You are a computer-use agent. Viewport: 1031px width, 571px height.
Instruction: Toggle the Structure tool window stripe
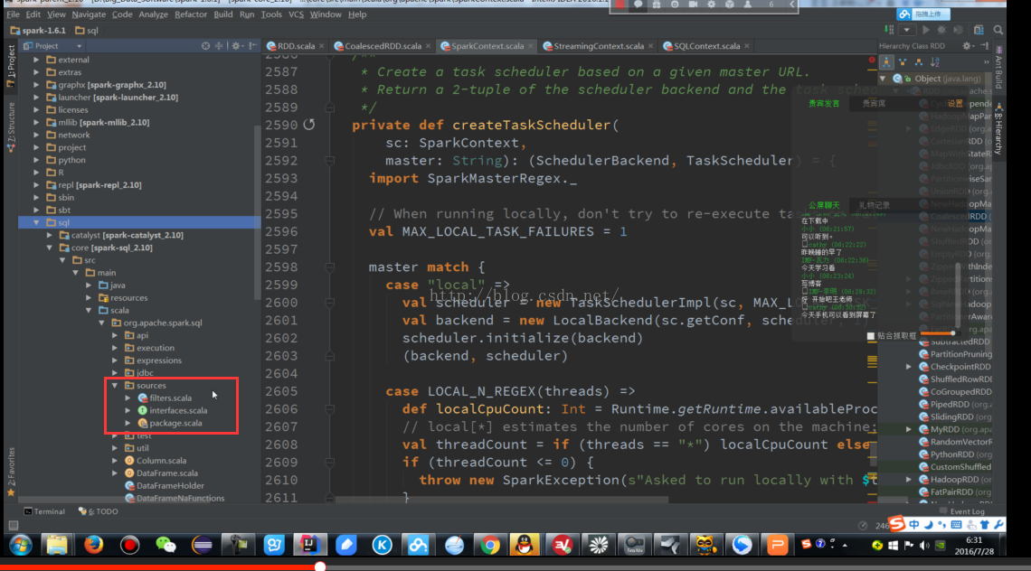(11, 127)
